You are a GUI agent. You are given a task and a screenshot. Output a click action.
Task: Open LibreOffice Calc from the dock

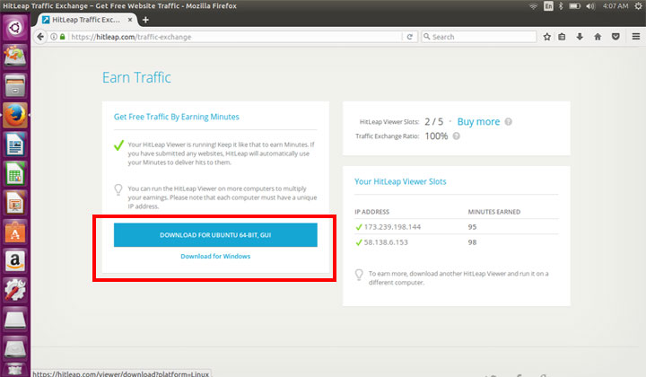(15, 173)
